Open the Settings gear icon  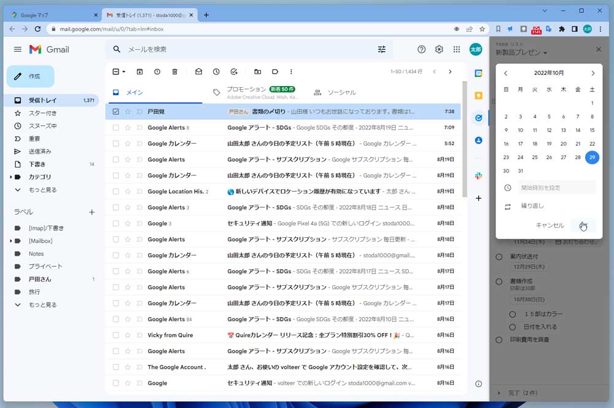439,49
